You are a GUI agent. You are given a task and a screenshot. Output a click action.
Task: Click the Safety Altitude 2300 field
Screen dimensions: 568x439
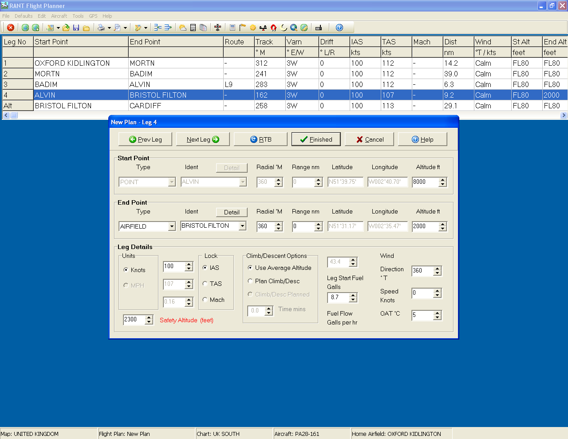pos(134,320)
